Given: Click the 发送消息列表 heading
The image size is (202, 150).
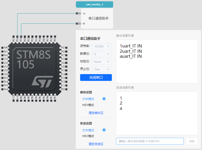Looking at the screenshot, I should 125,88.
